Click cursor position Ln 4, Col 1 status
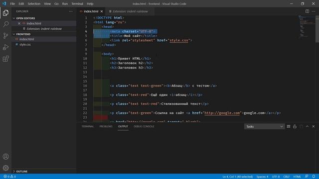The height and width of the screenshot is (179, 319). point(238,177)
